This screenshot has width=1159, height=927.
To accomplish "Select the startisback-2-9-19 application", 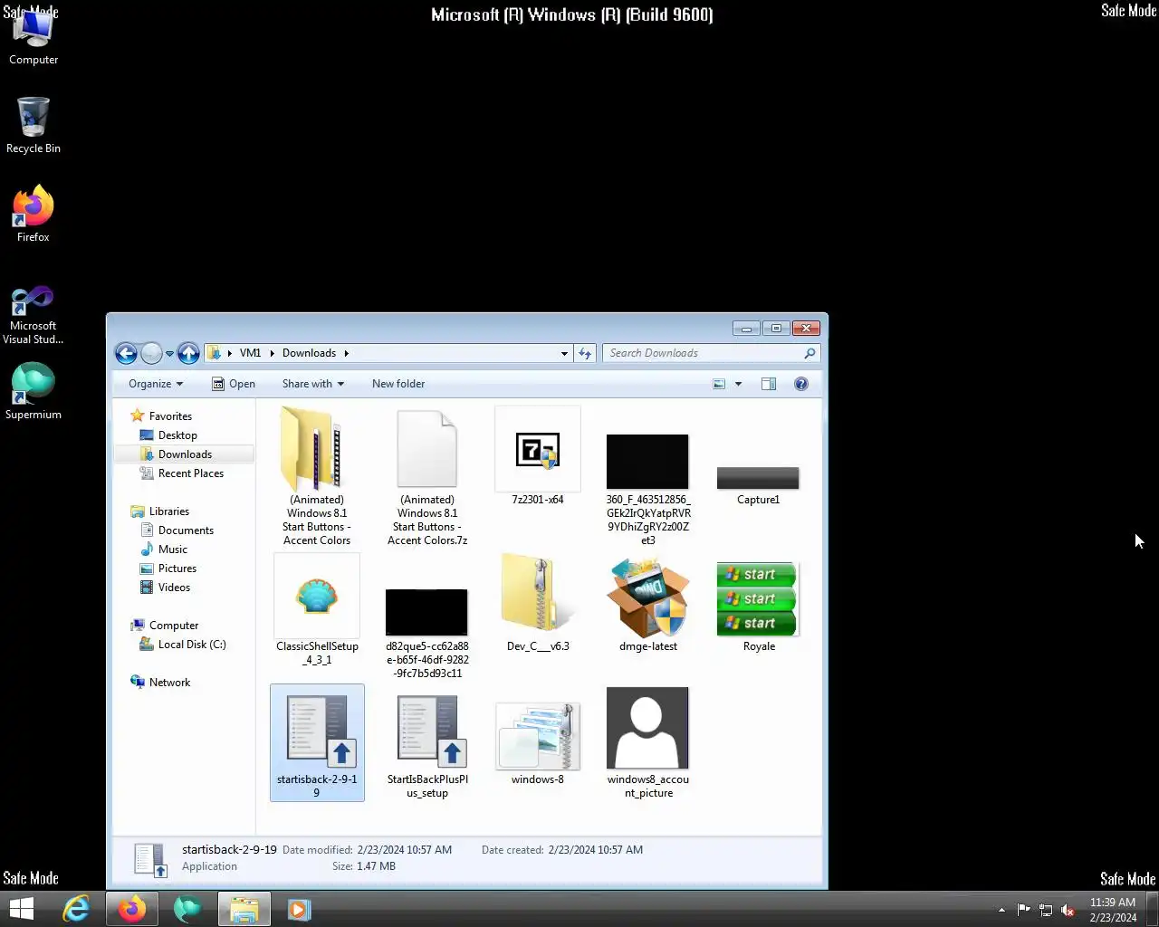I will (x=317, y=742).
